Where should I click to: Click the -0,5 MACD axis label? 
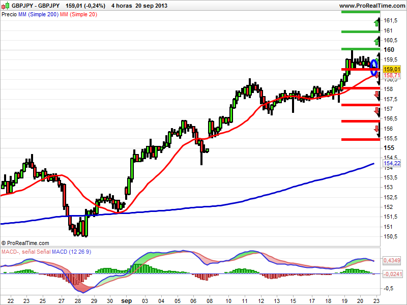point(388,288)
